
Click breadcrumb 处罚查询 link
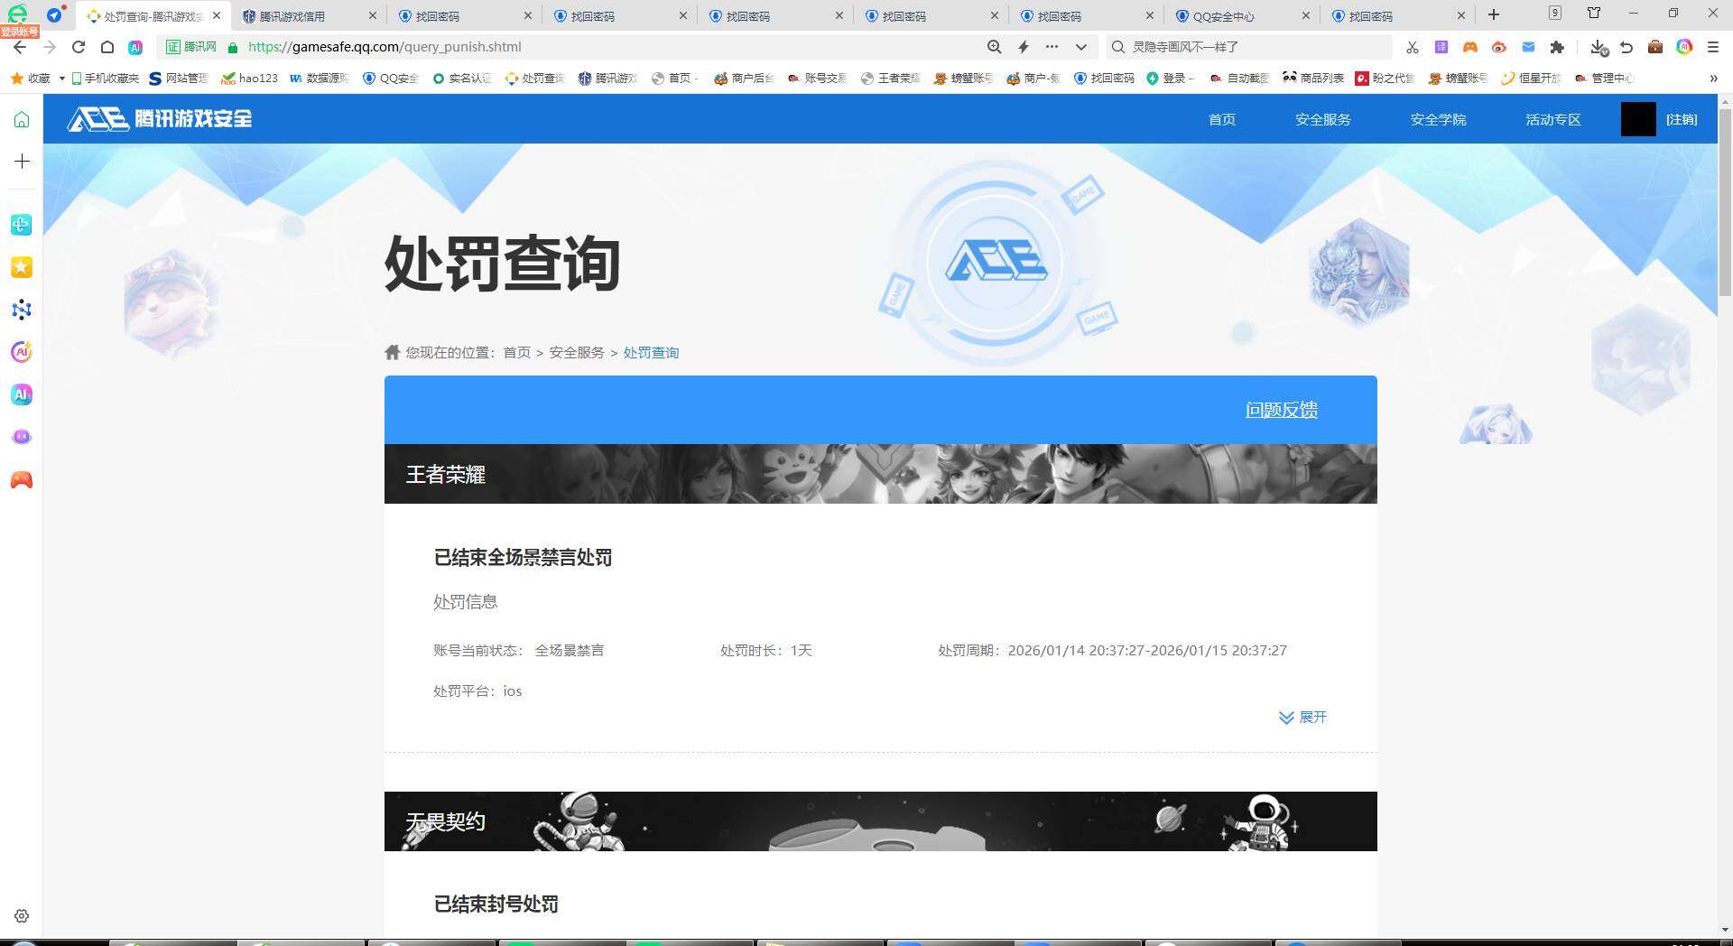[651, 352]
